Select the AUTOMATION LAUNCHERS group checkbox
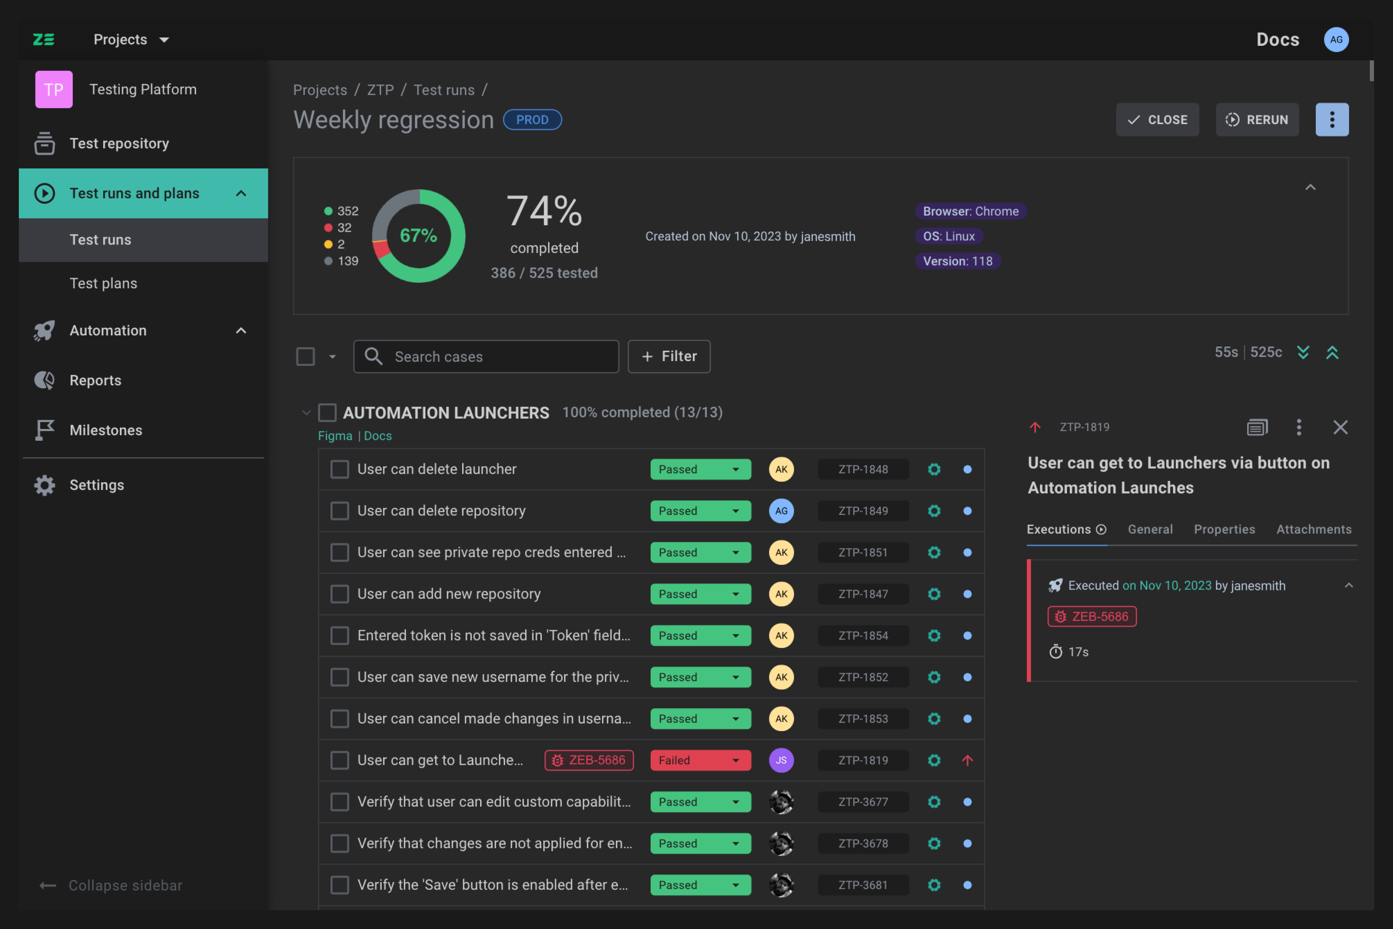The height and width of the screenshot is (929, 1393). tap(328, 412)
